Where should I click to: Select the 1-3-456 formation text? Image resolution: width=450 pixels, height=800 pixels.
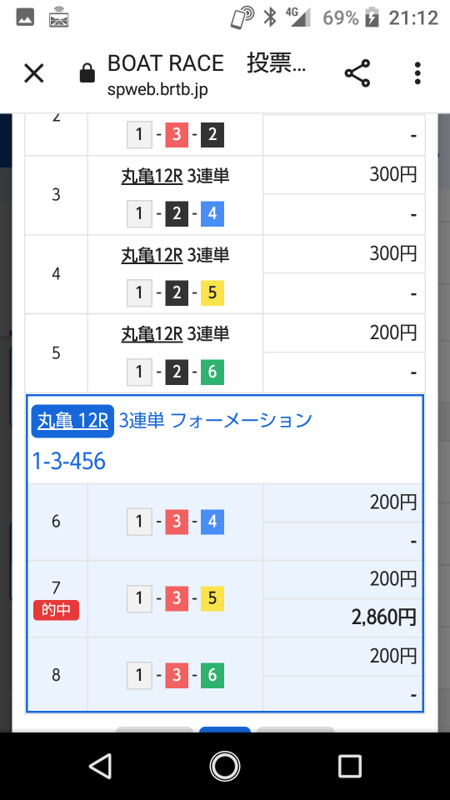click(x=69, y=461)
